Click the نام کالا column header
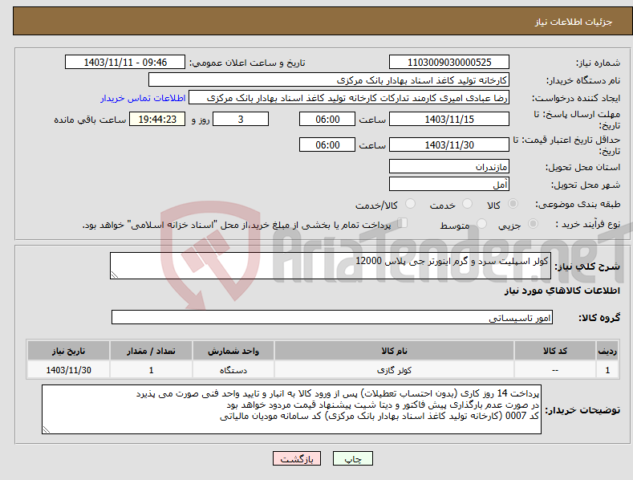Viewport: 633px width, 480px height. 394,351
